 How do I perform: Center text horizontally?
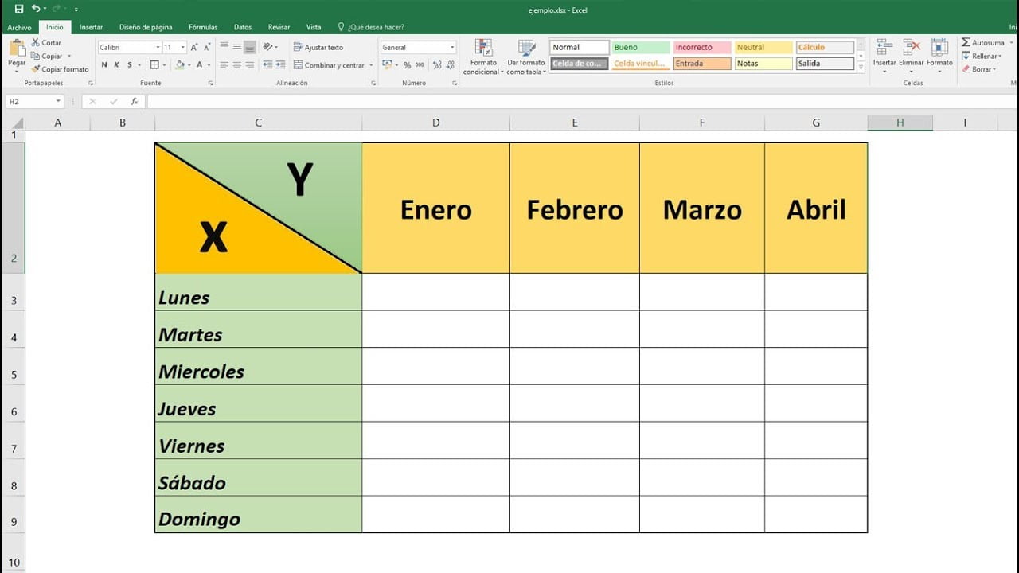point(237,65)
